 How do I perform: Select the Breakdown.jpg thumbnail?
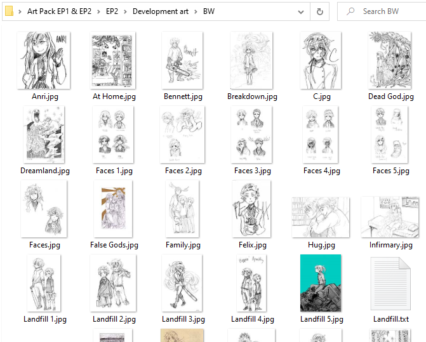251,60
